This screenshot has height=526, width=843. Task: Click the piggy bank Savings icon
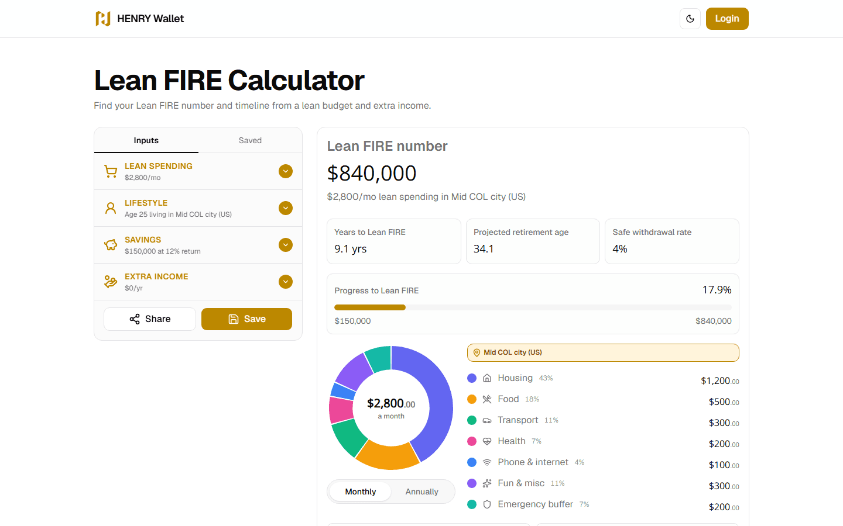pos(111,245)
